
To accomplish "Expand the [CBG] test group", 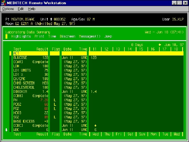I will coord(18,96).
